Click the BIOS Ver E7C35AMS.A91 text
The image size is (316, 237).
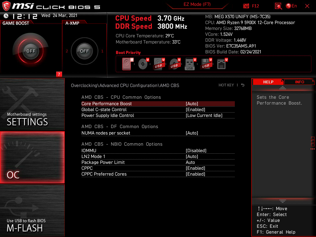231,46
